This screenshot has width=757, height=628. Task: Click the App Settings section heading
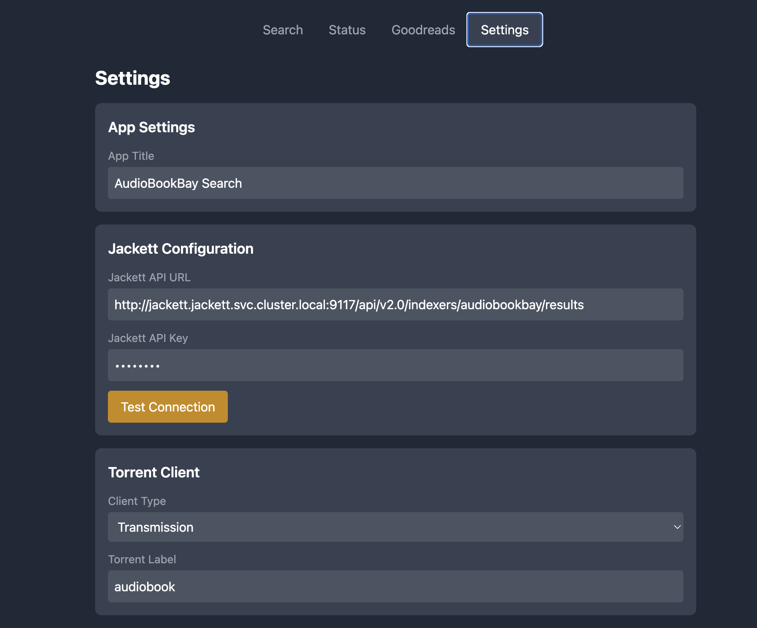151,127
